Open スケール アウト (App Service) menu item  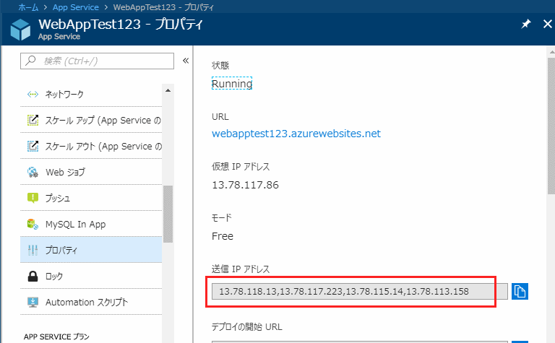coord(91,146)
